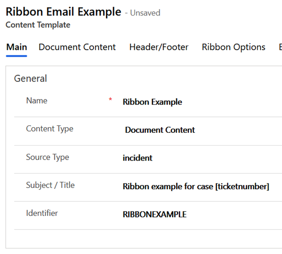
Task: Click the red required asterisk beside Name
Action: click(111, 100)
